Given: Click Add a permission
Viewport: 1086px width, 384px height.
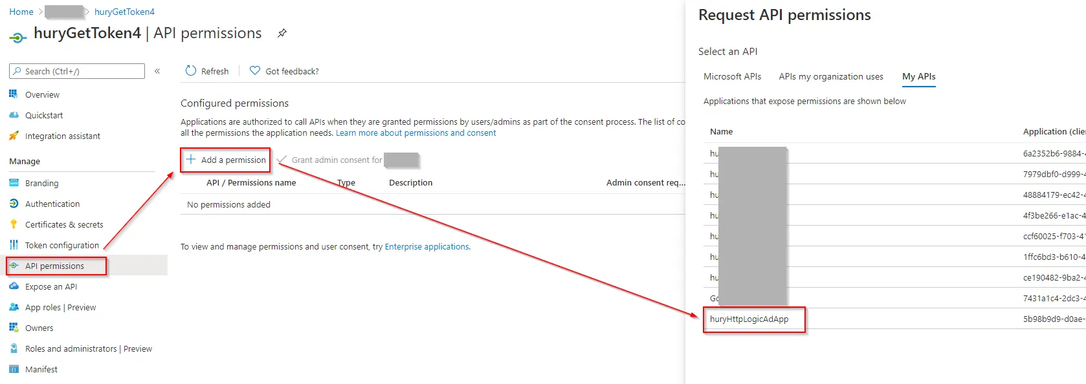Looking at the screenshot, I should click(x=226, y=160).
